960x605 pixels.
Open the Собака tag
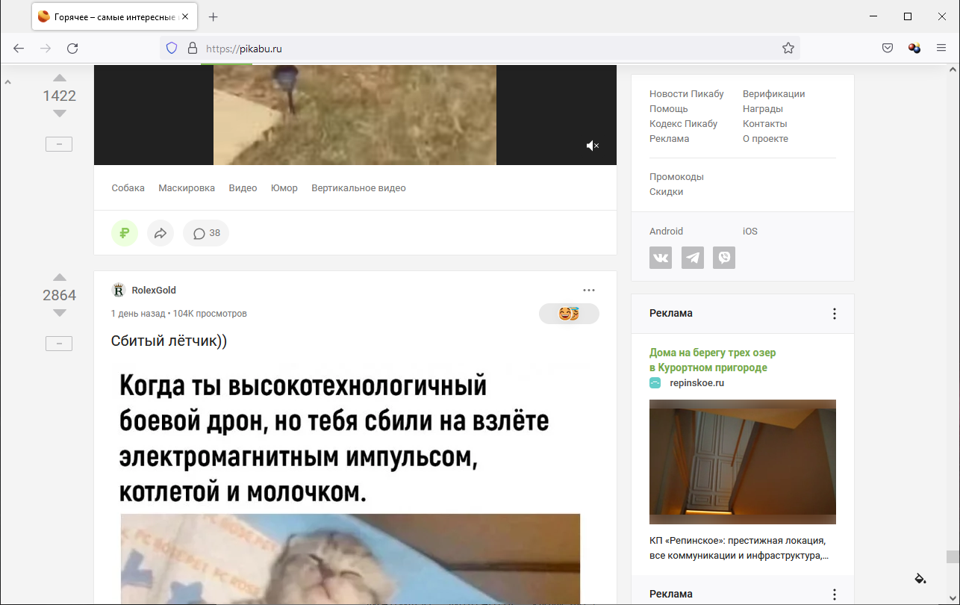click(128, 188)
